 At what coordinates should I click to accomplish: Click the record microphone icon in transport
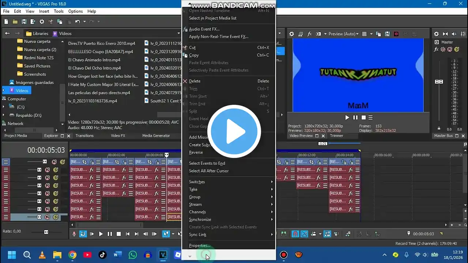74,234
